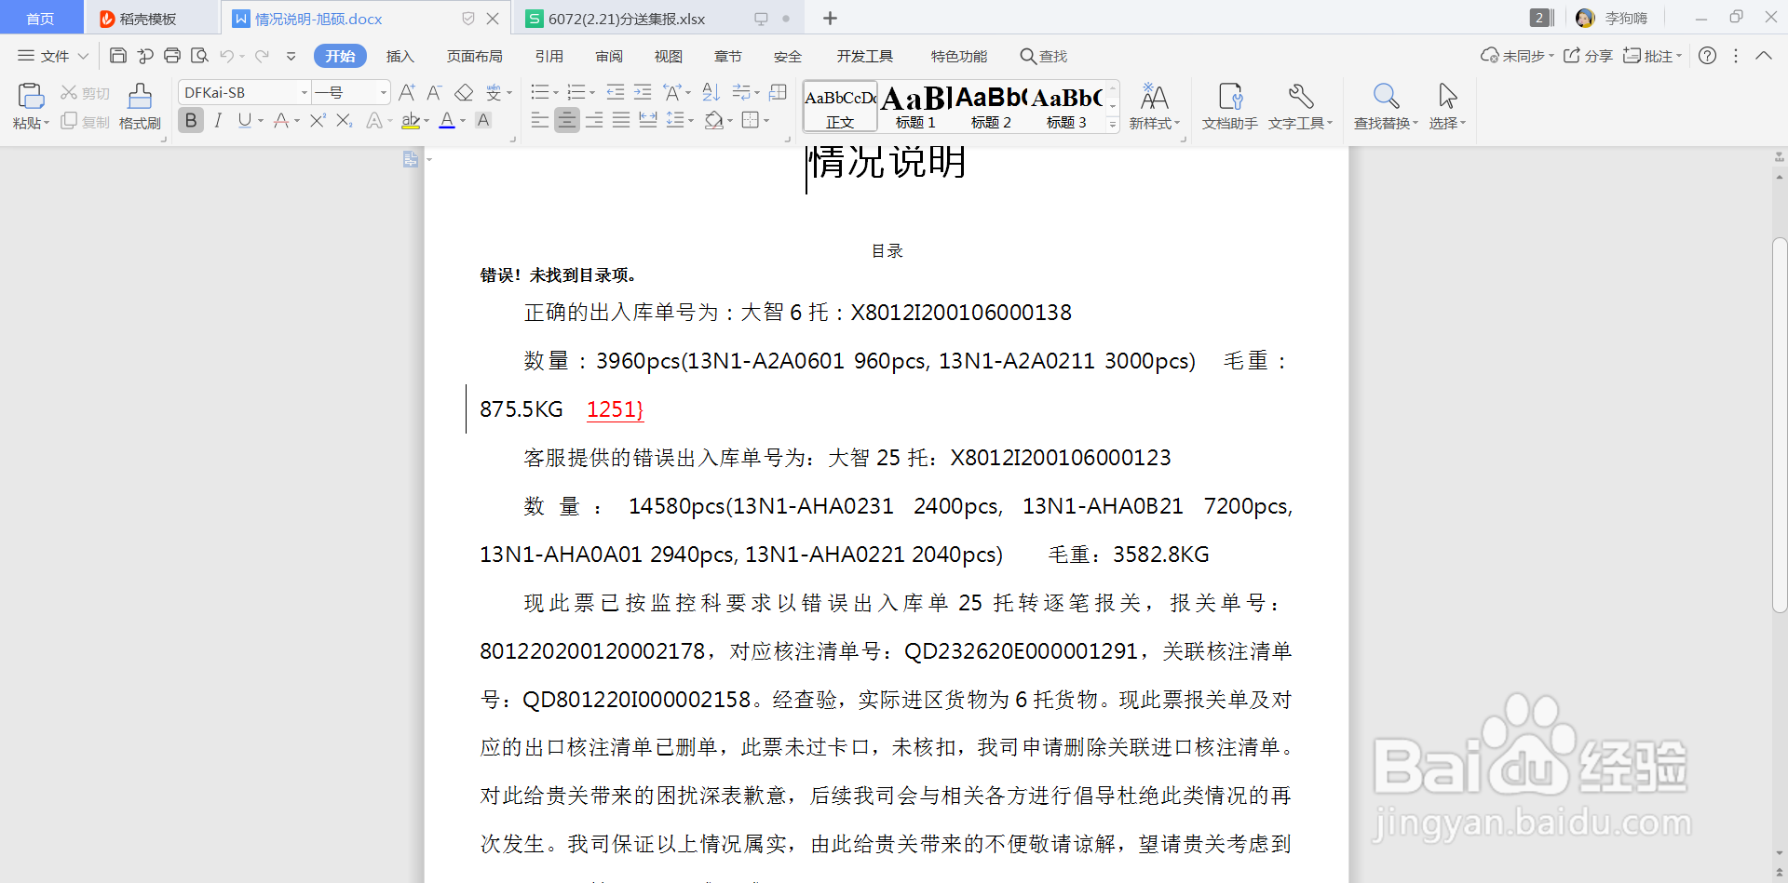The width and height of the screenshot is (1788, 883).
Task: Click the Save icon in quick access bar
Action: click(x=118, y=56)
